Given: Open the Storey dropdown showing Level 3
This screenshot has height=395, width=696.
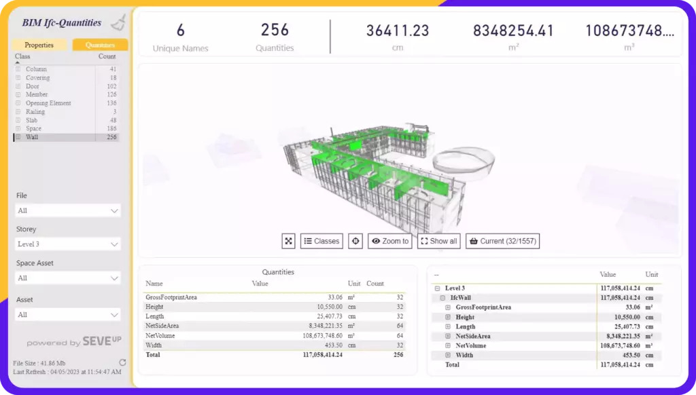Looking at the screenshot, I should 68,244.
